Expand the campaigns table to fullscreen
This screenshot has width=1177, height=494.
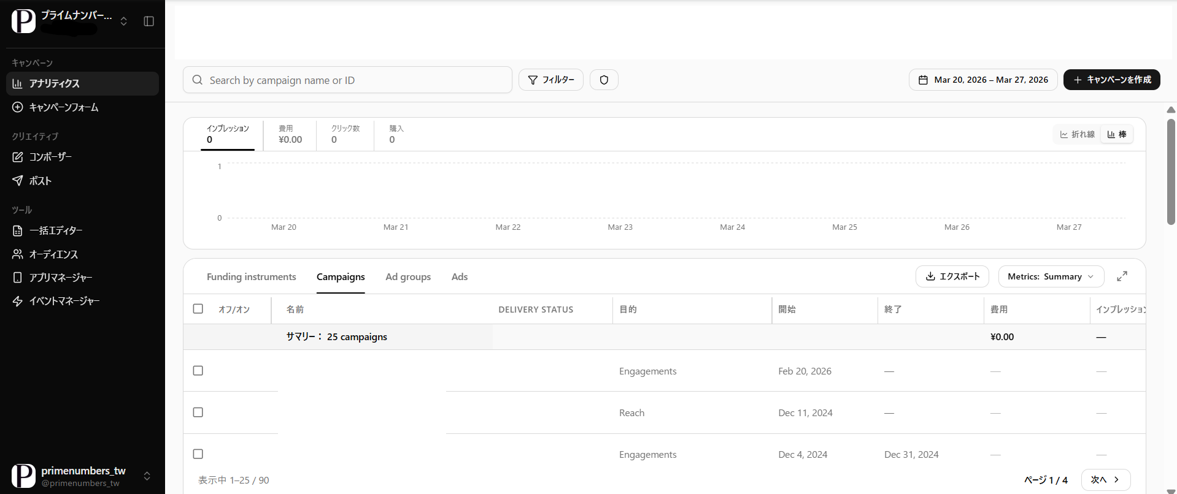pos(1122,276)
